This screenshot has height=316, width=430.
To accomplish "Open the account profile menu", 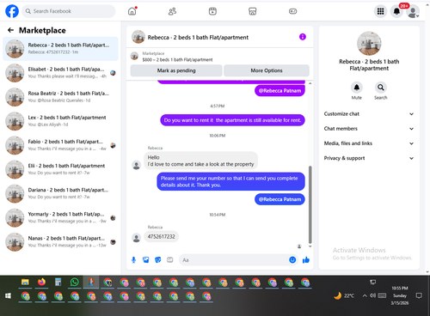I will click(x=413, y=12).
